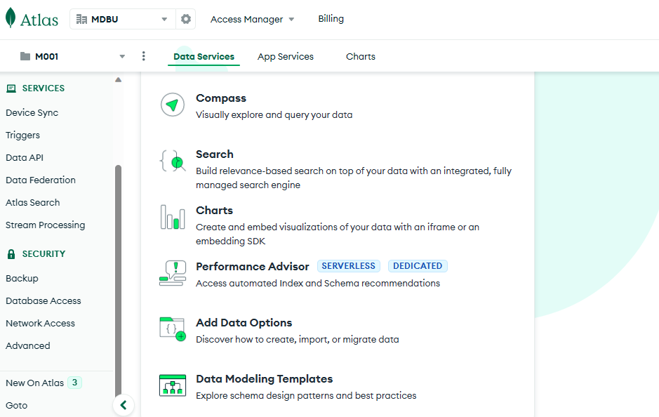The image size is (659, 417).
Task: Open organization settings gear icon
Action: point(186,19)
